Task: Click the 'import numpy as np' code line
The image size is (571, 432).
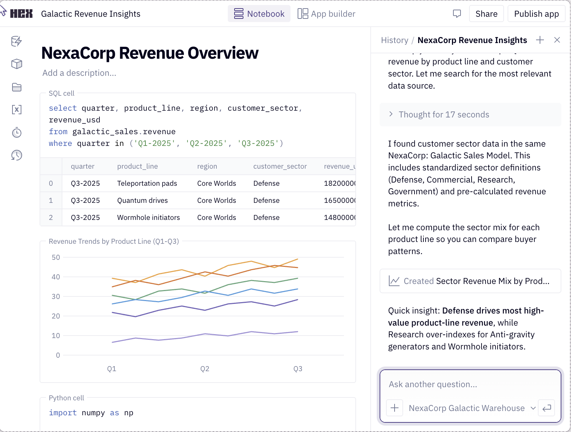Action: coord(91,413)
